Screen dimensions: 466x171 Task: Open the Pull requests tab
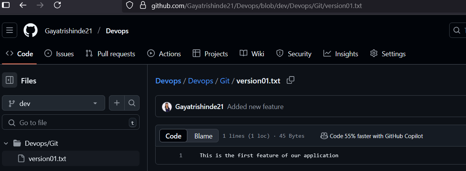click(110, 54)
